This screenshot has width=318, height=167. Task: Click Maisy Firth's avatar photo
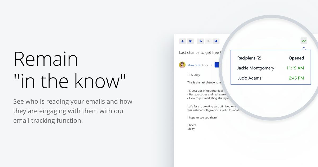pos(182,65)
